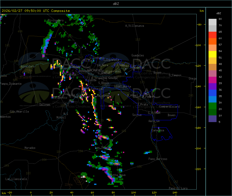The image size is (232, 196).
Task: Pick the violet 10 dBZ legend swatch
Action: (x=212, y=119)
